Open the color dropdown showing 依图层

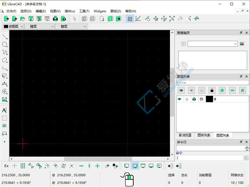click(13, 27)
